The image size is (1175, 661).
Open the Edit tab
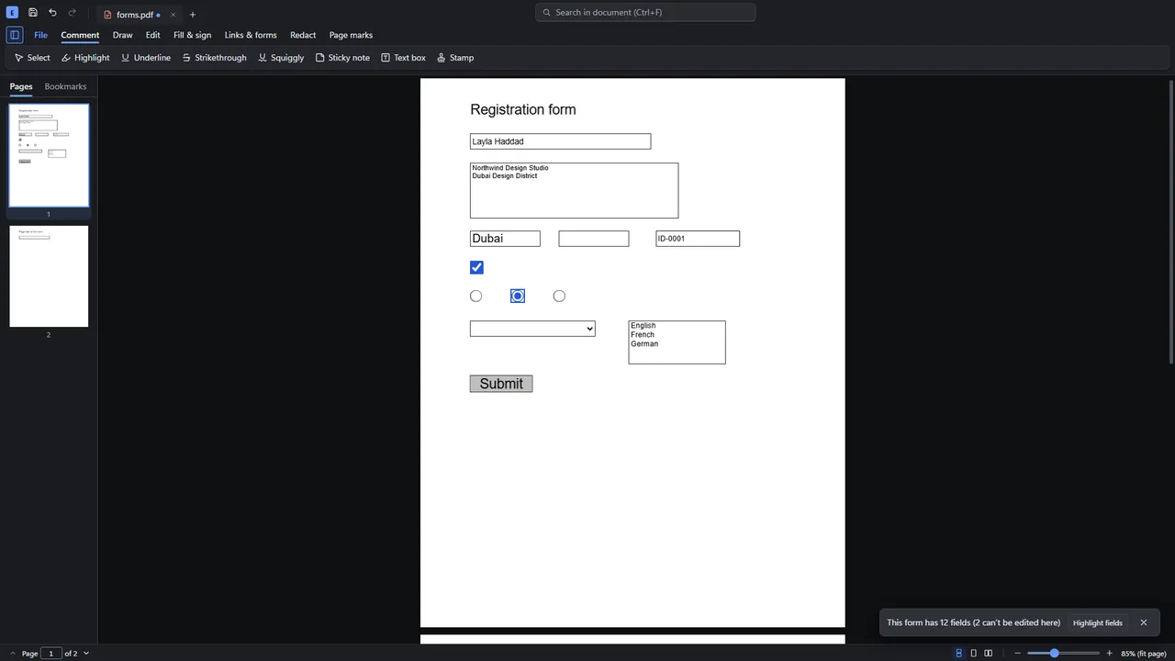[153, 35]
